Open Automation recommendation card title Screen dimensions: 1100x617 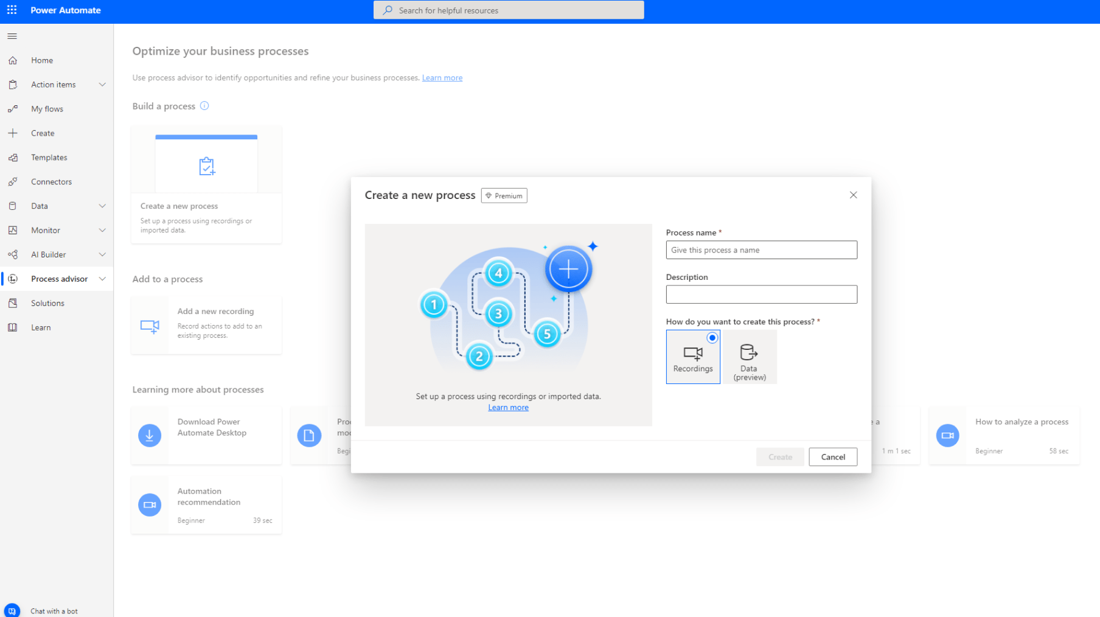[209, 497]
